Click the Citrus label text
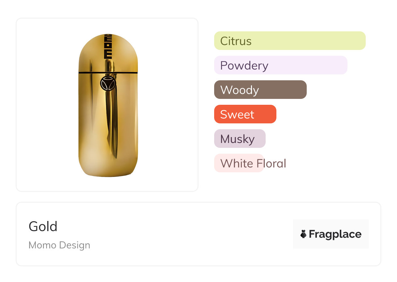This screenshot has width=397, height=282. tap(236, 41)
